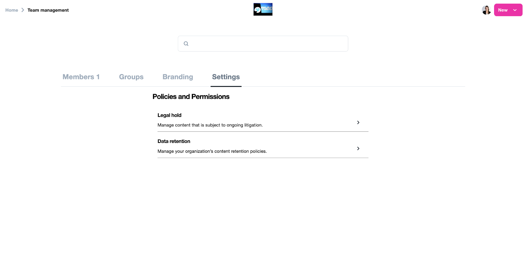Image resolution: width=527 pixels, height=268 pixels.
Task: Click the magnifier icon in search bar
Action: pos(186,44)
